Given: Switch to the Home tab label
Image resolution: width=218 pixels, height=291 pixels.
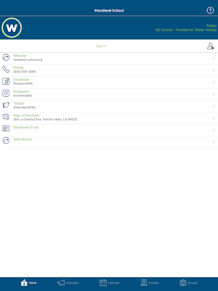Looking at the screenshot, I should coord(32,283).
